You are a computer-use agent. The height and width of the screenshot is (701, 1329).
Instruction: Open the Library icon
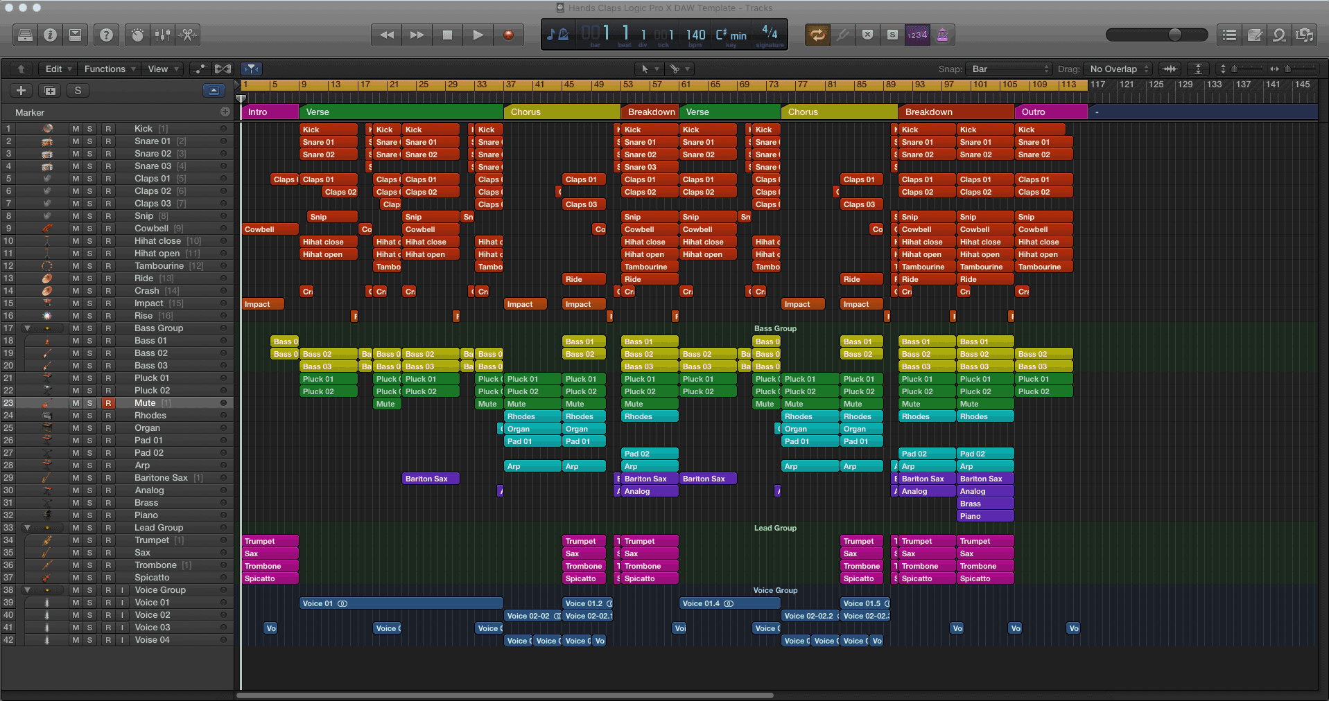[x=24, y=35]
